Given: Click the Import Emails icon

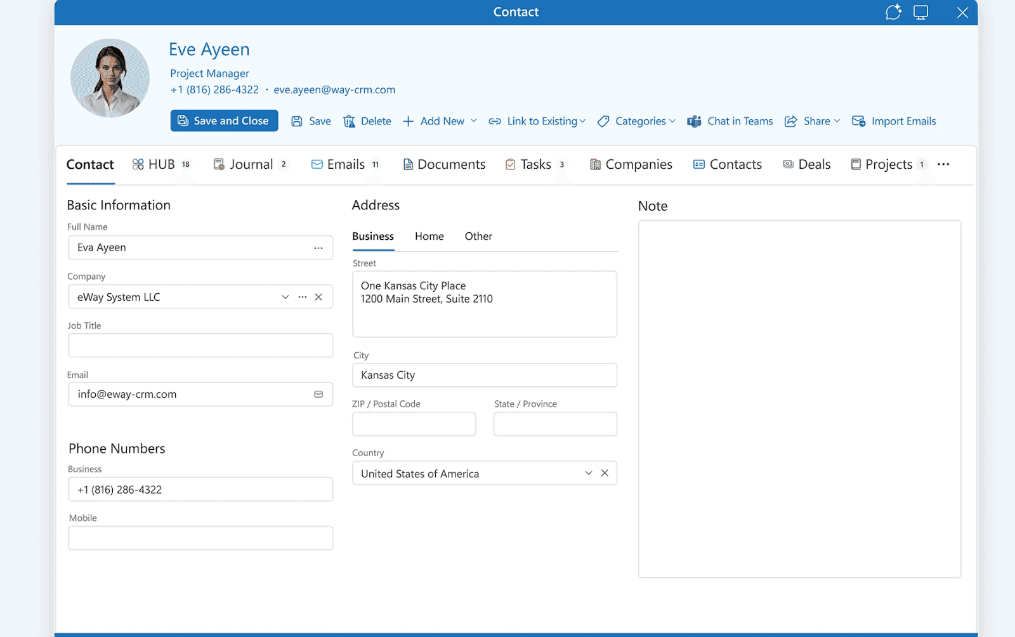Looking at the screenshot, I should pos(859,121).
